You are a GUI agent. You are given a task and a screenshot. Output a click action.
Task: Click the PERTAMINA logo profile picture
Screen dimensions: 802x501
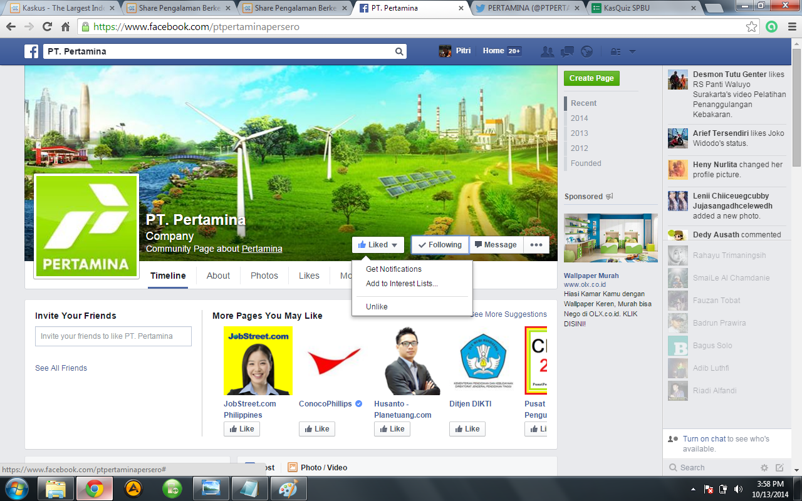tap(86, 226)
